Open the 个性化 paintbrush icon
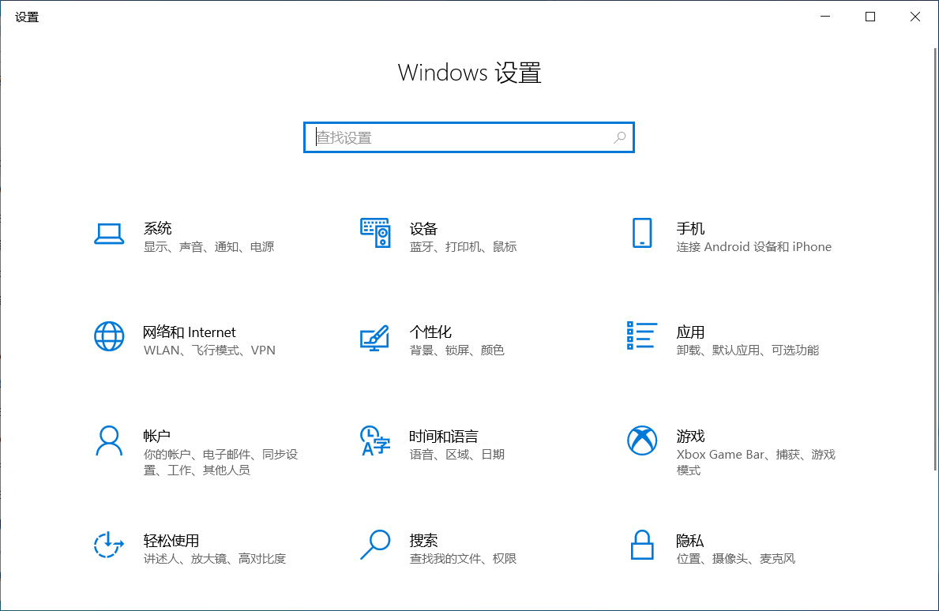Image resolution: width=939 pixels, height=611 pixels. pos(375,338)
